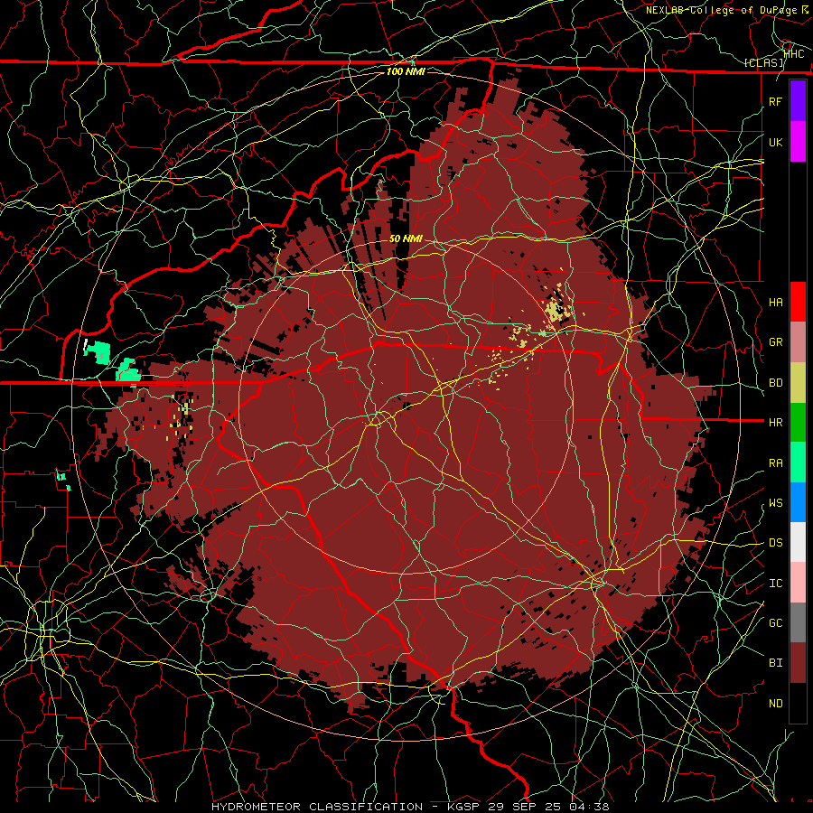Click the WS legend label
The height and width of the screenshot is (813, 813).
pos(775,503)
